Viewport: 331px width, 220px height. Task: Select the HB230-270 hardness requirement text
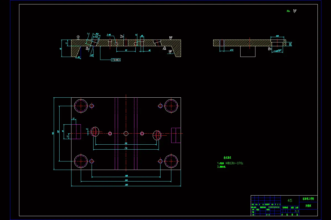(234, 163)
